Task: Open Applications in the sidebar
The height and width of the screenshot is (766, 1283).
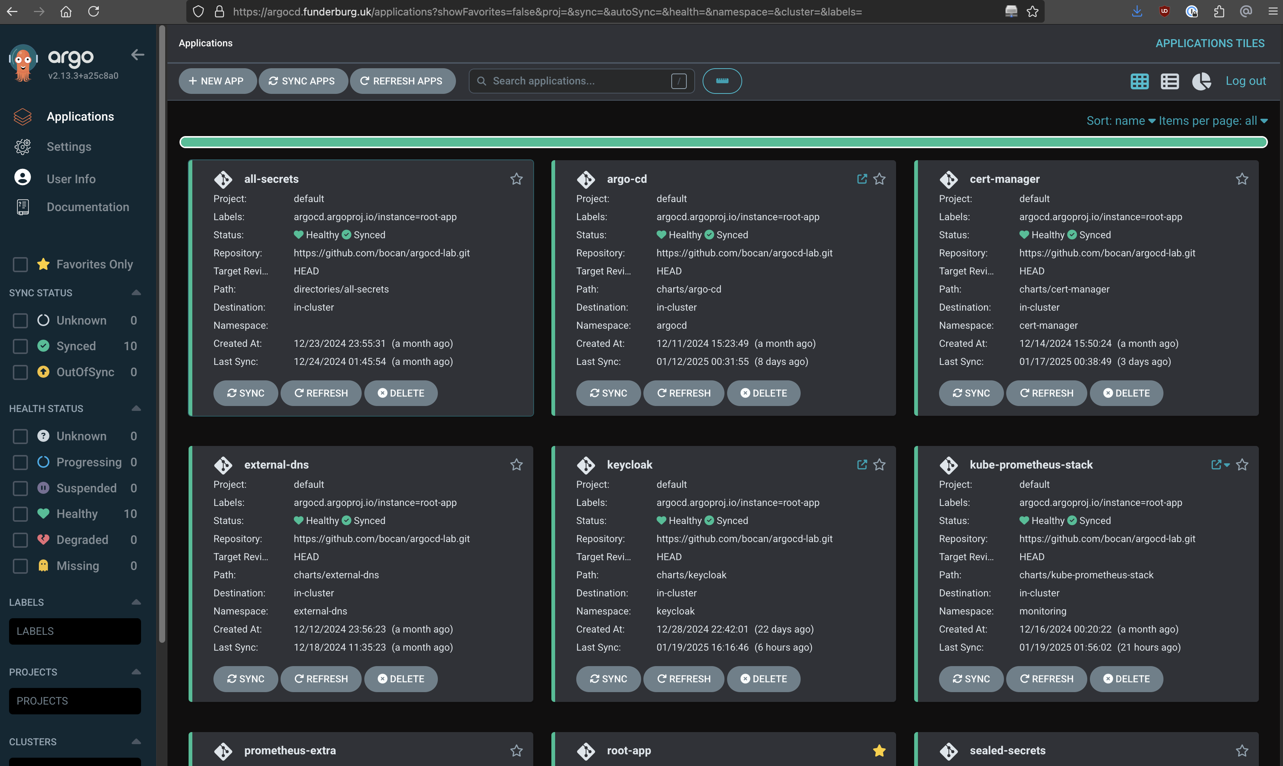Action: [80, 116]
